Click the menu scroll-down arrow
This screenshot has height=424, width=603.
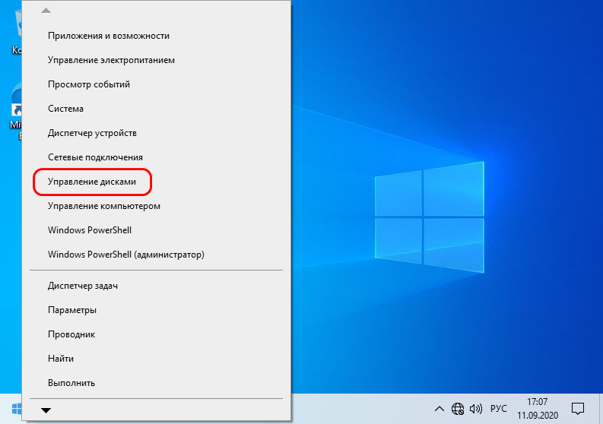pyautogui.click(x=46, y=410)
